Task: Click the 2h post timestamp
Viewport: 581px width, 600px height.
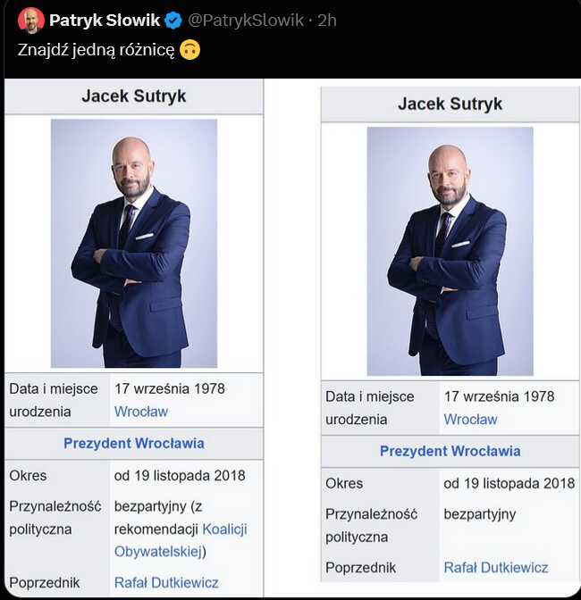Action: pyautogui.click(x=326, y=21)
